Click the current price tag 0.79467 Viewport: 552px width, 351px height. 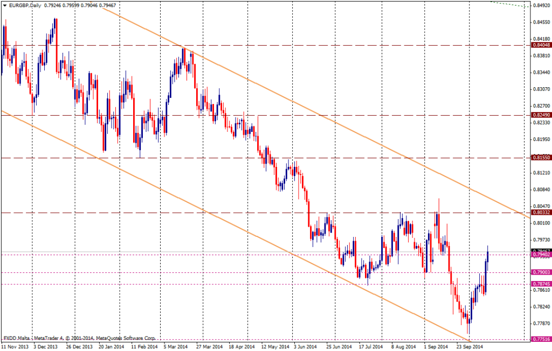click(x=541, y=251)
